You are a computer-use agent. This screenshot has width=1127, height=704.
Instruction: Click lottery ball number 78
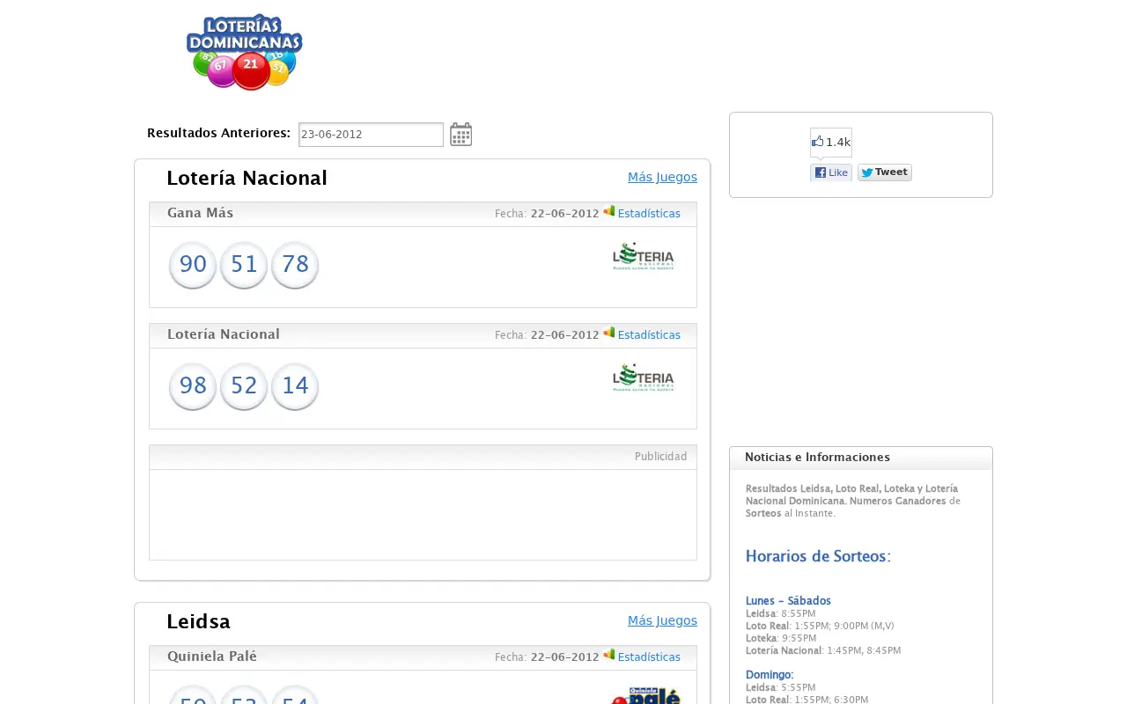click(x=295, y=265)
